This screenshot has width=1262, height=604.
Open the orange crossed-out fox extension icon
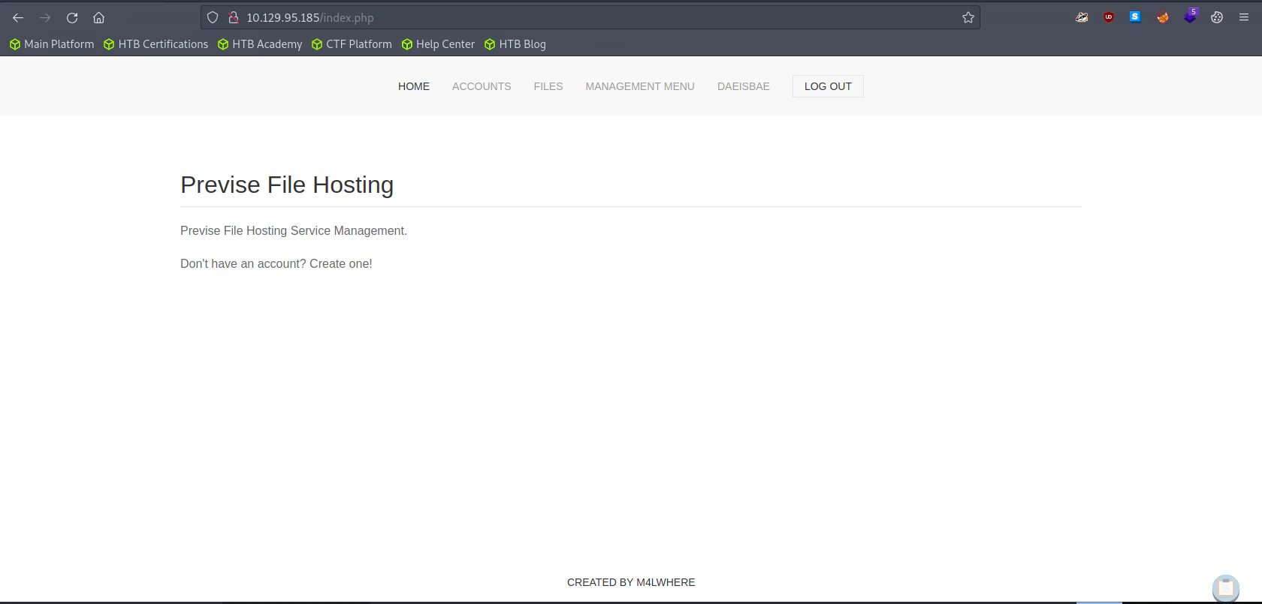tap(1163, 17)
